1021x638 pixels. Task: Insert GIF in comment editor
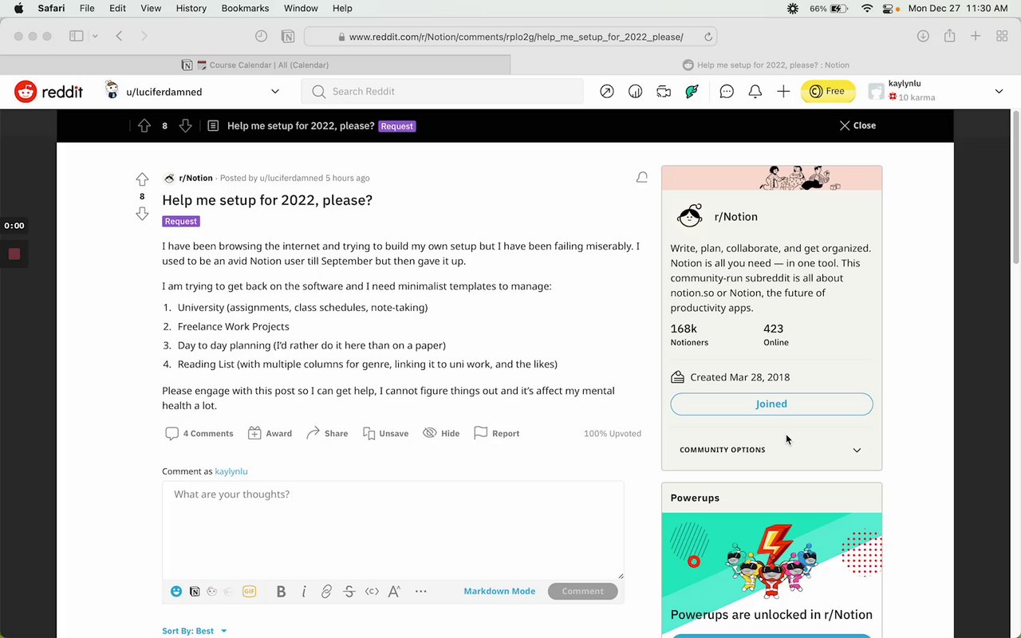click(249, 592)
